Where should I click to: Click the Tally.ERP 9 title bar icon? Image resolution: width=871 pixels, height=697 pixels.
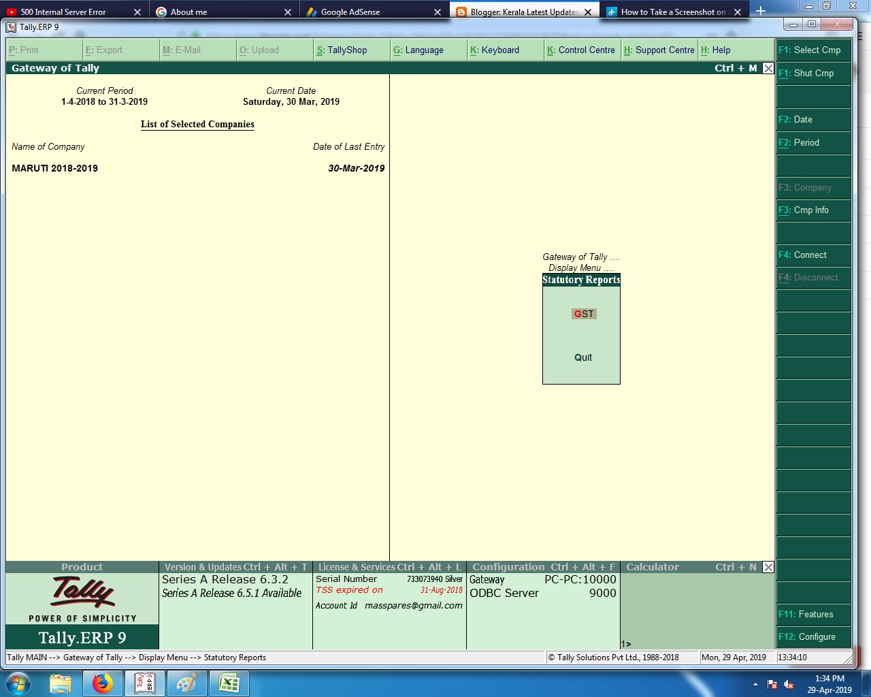pyautogui.click(x=11, y=27)
